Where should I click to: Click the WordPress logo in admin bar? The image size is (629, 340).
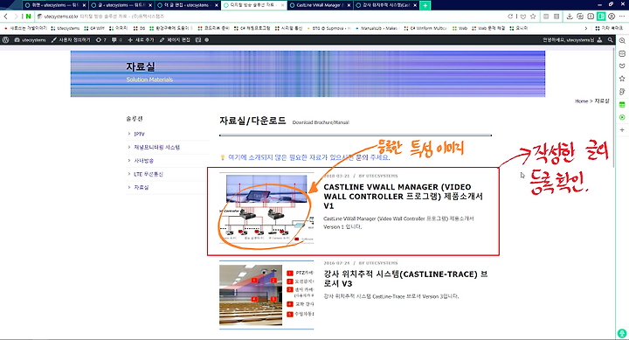pos(5,39)
